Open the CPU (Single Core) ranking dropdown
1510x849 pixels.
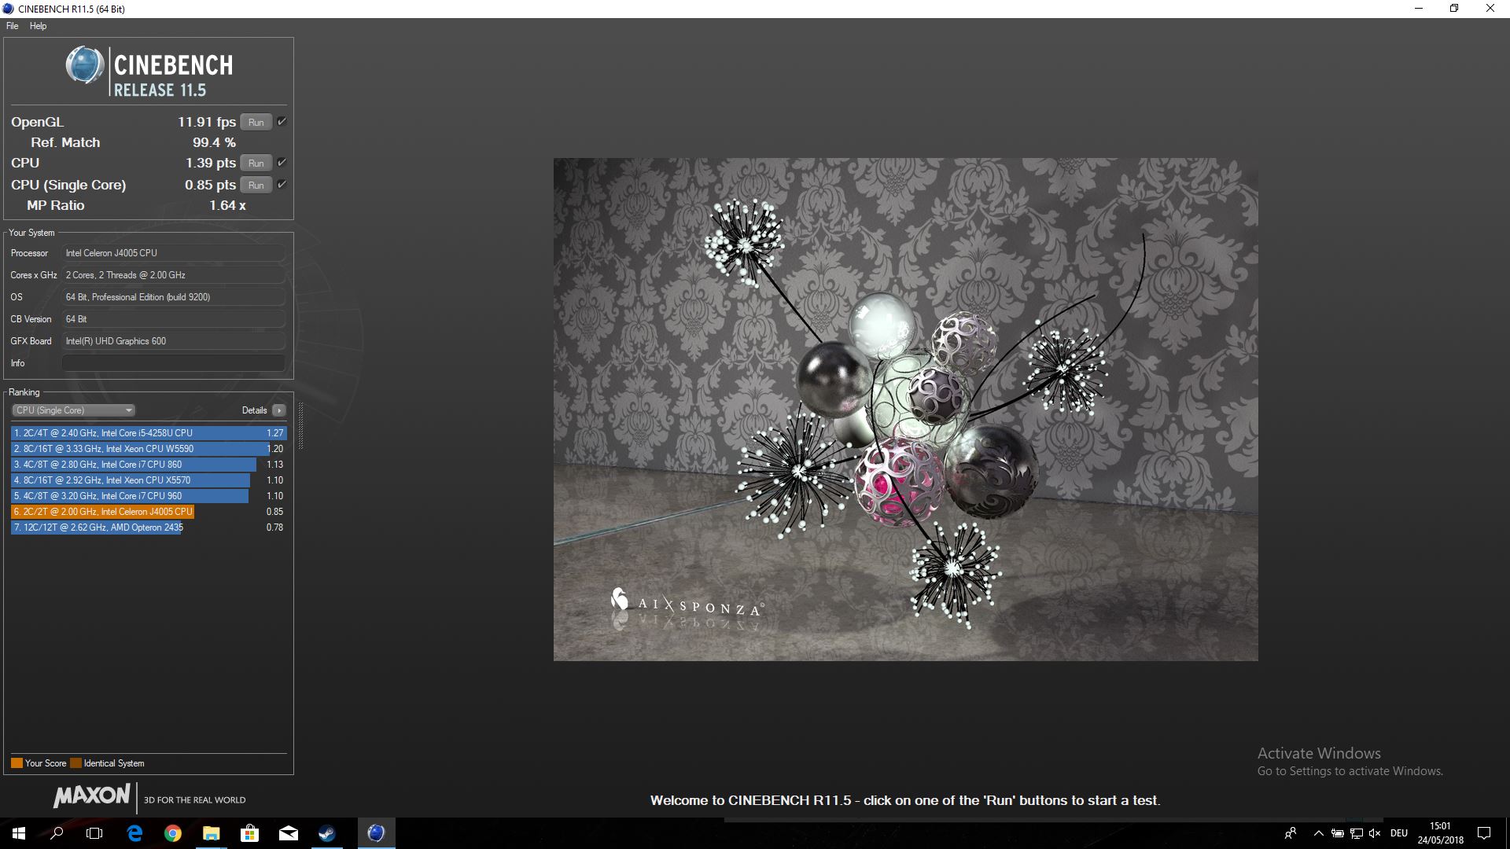click(x=73, y=410)
